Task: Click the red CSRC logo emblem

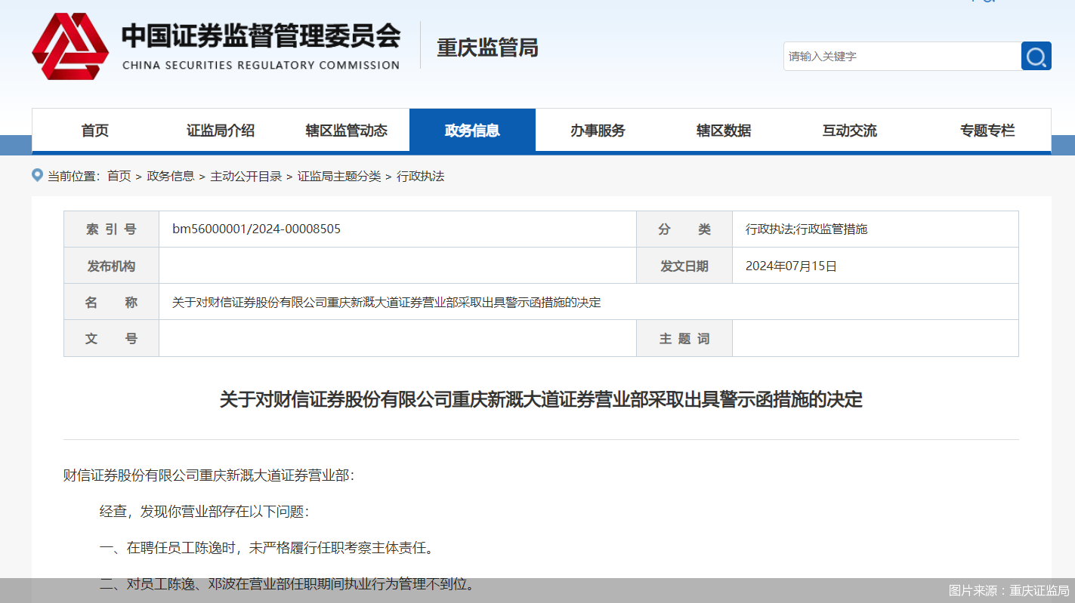Action: [70, 46]
